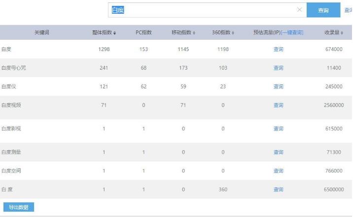Screen dimensions: 353x217
Task: Click the 收录量 value 2560000
Action: click(334, 105)
